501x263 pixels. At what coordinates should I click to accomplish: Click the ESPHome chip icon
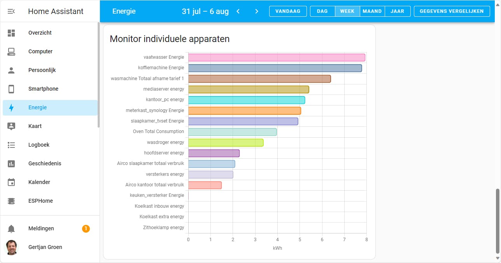11,201
